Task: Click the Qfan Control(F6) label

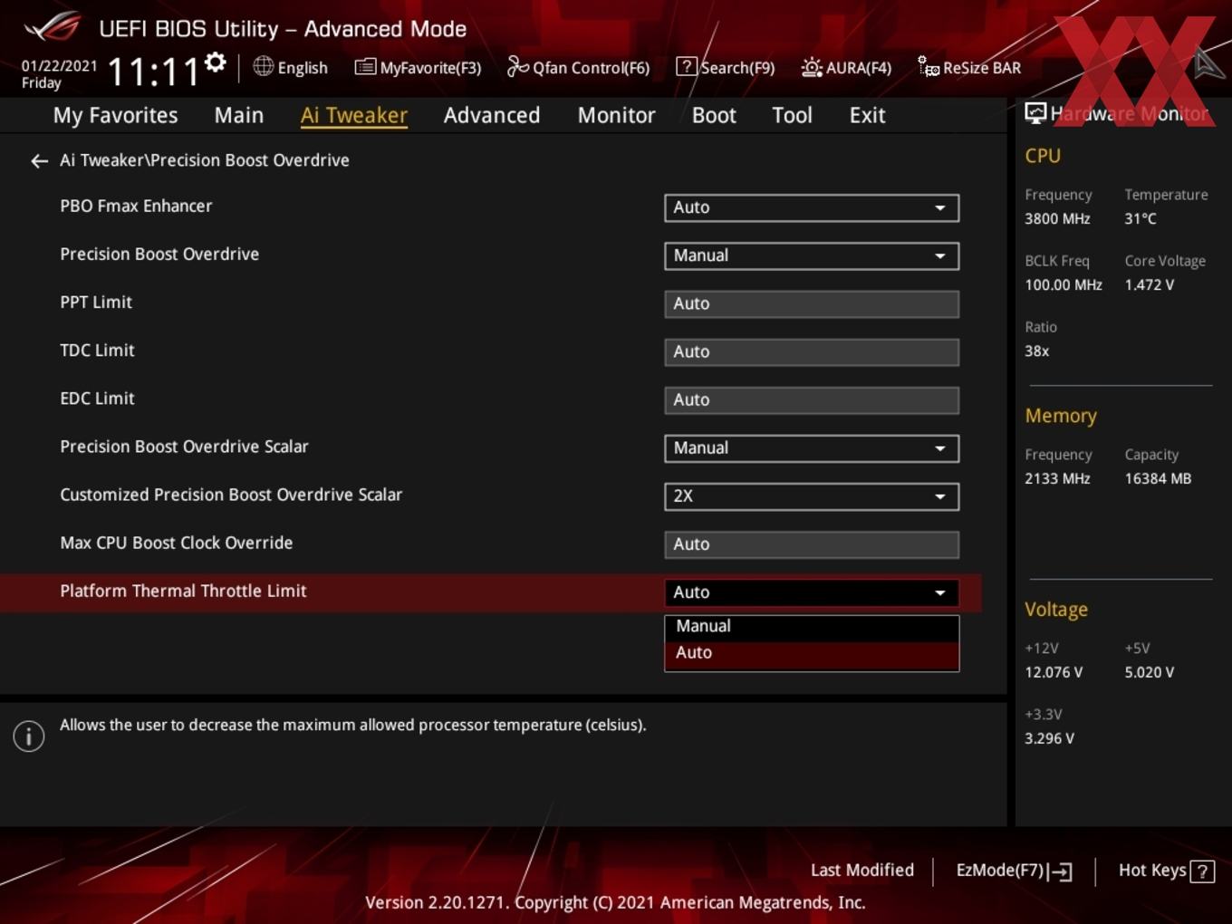Action: click(592, 68)
